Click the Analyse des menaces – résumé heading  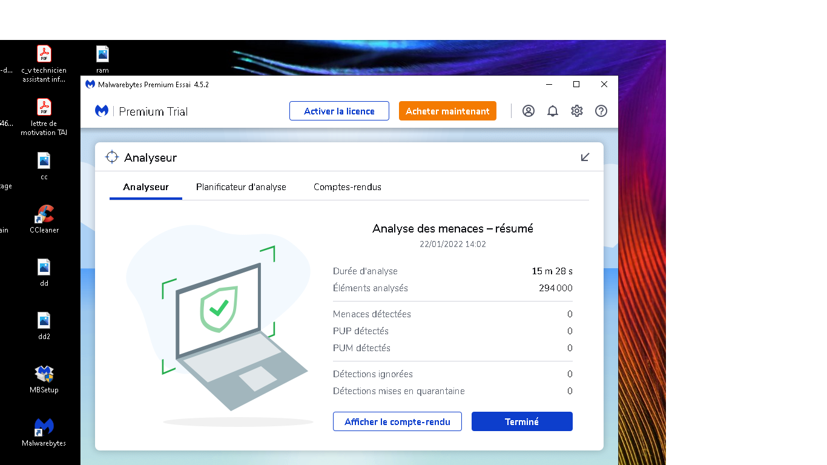(x=453, y=229)
